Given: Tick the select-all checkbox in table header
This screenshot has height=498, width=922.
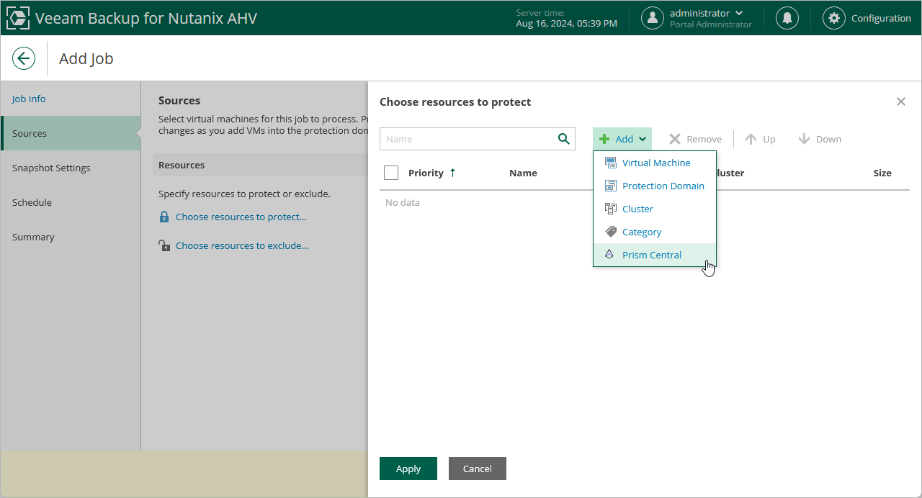Looking at the screenshot, I should coord(391,173).
